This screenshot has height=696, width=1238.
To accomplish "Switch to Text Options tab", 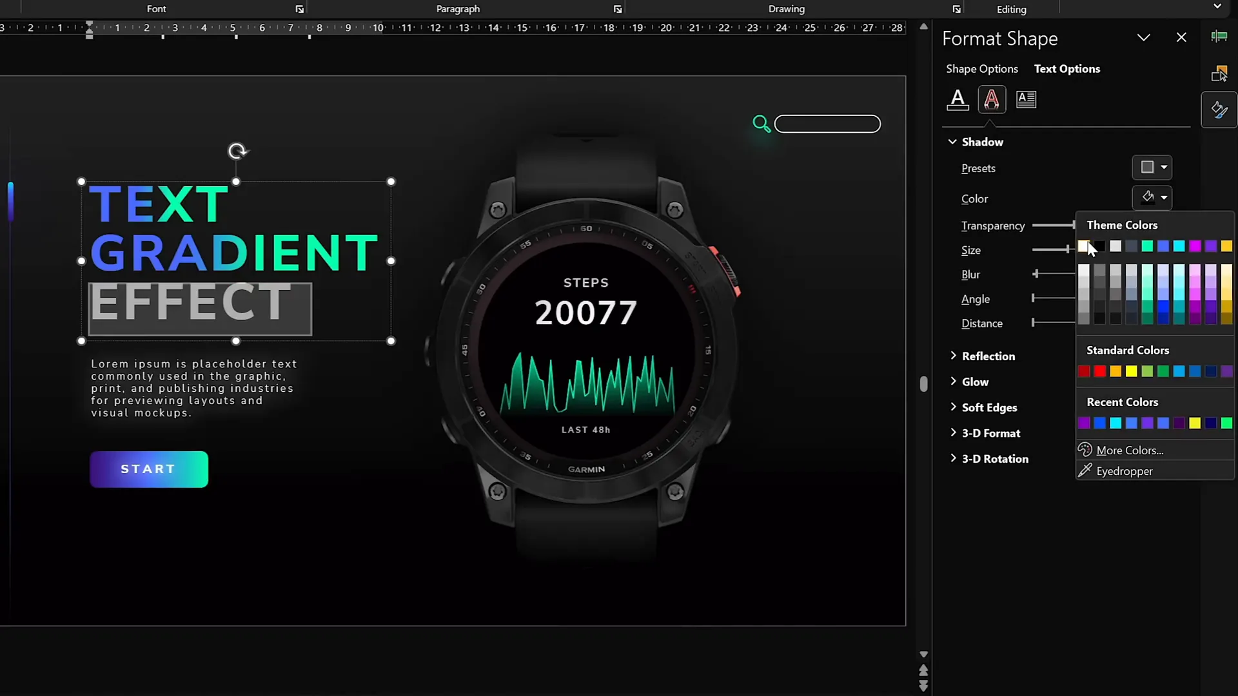I will tap(1066, 69).
